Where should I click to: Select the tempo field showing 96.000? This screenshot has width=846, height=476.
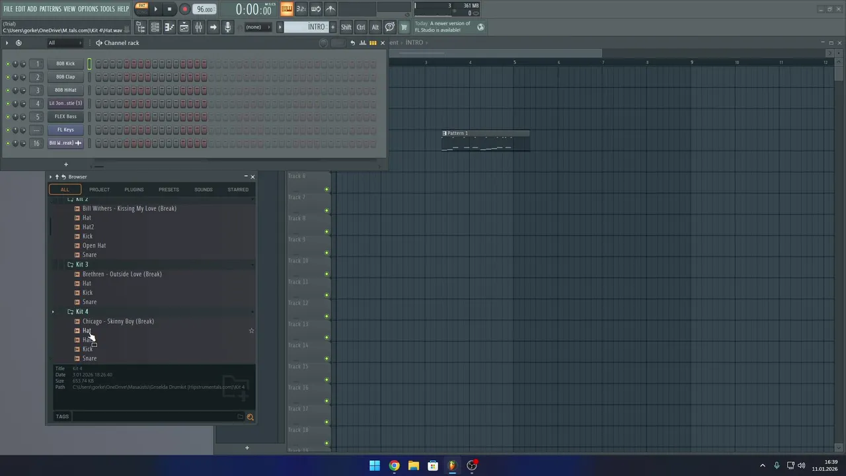click(205, 9)
